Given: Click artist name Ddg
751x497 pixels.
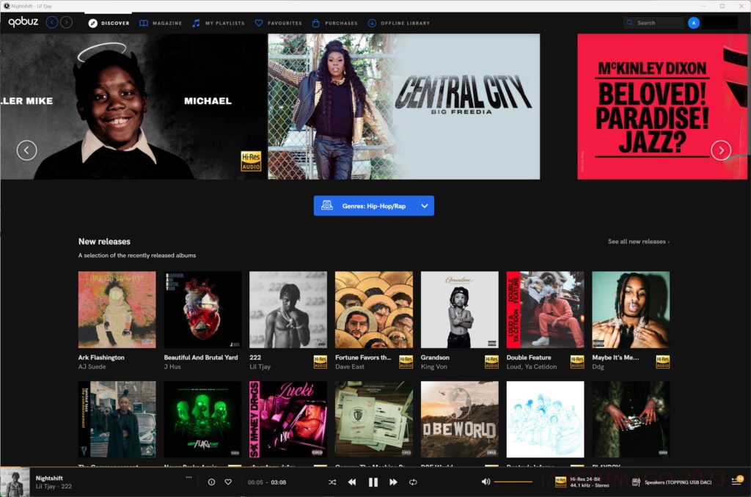Looking at the screenshot, I should [x=598, y=367].
